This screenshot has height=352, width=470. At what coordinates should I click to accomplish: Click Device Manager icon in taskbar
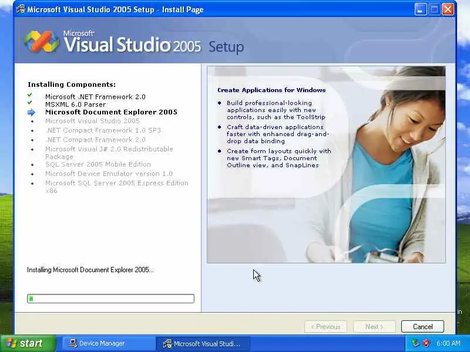tap(72, 343)
